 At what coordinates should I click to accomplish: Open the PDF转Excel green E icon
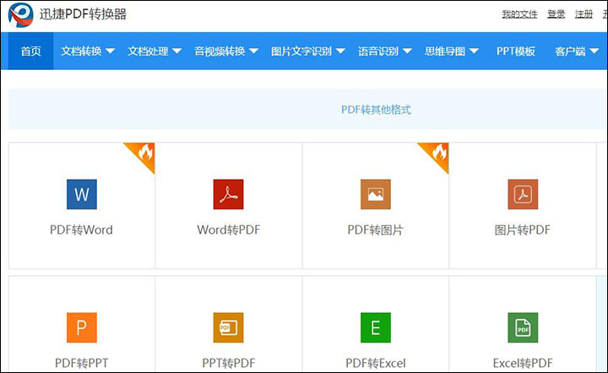click(376, 327)
